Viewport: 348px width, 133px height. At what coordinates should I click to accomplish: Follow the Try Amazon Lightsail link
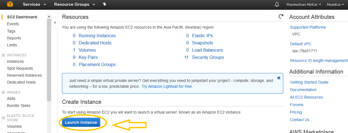click(167, 86)
